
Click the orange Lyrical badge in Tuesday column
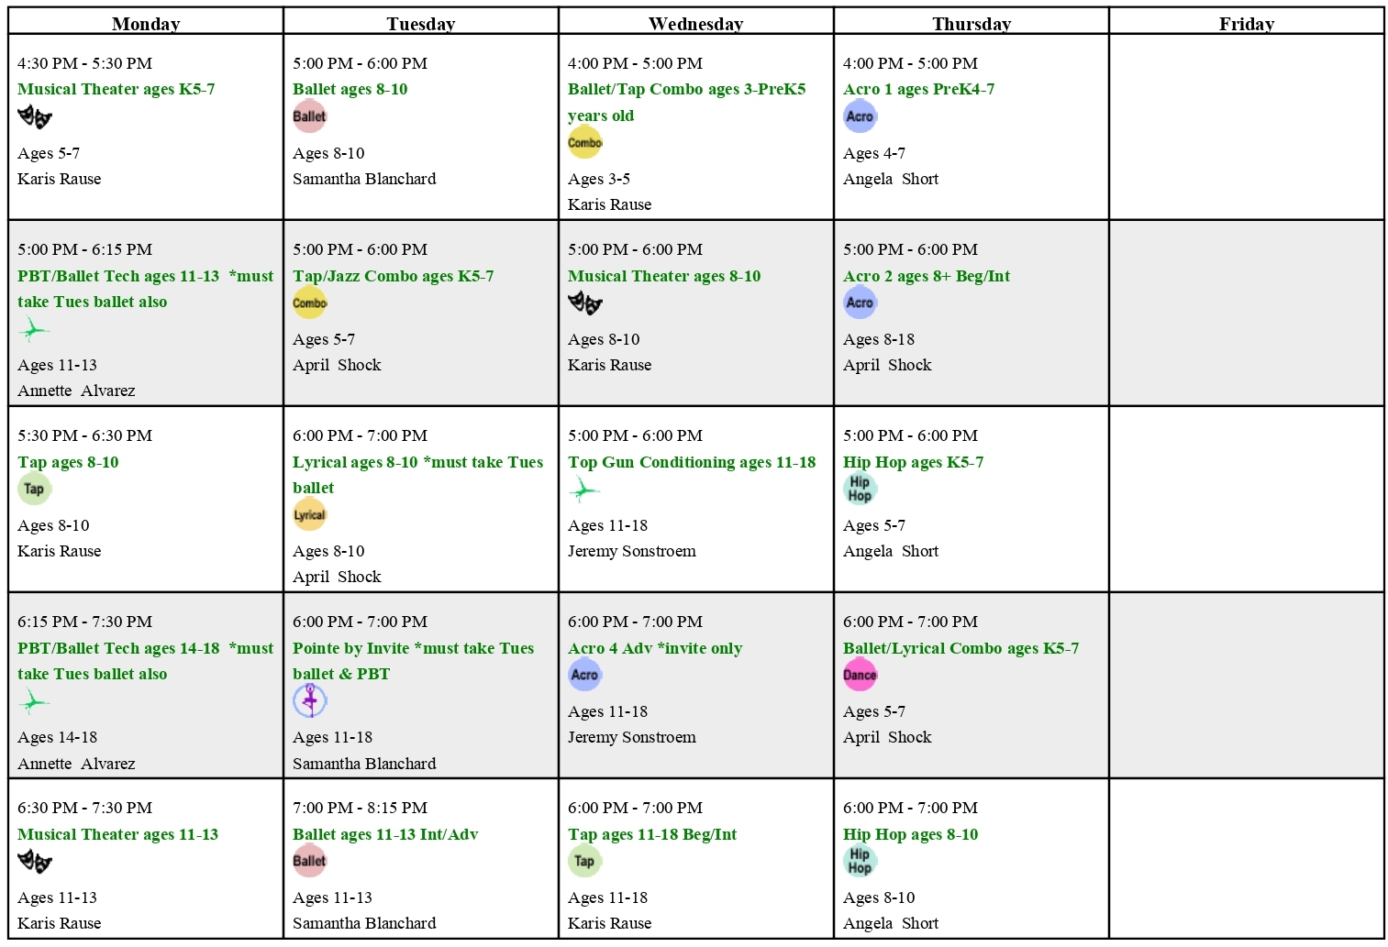coord(309,514)
